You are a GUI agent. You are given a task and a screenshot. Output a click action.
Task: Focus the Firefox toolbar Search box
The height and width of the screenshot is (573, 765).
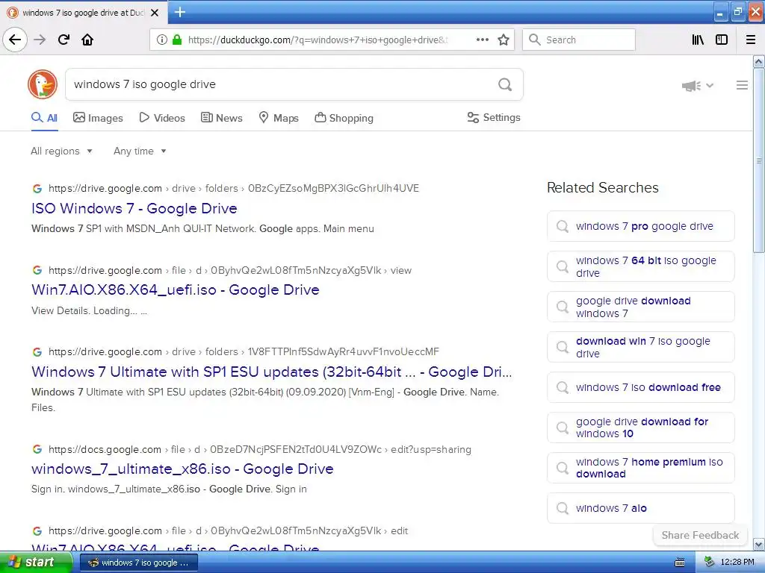click(x=579, y=40)
